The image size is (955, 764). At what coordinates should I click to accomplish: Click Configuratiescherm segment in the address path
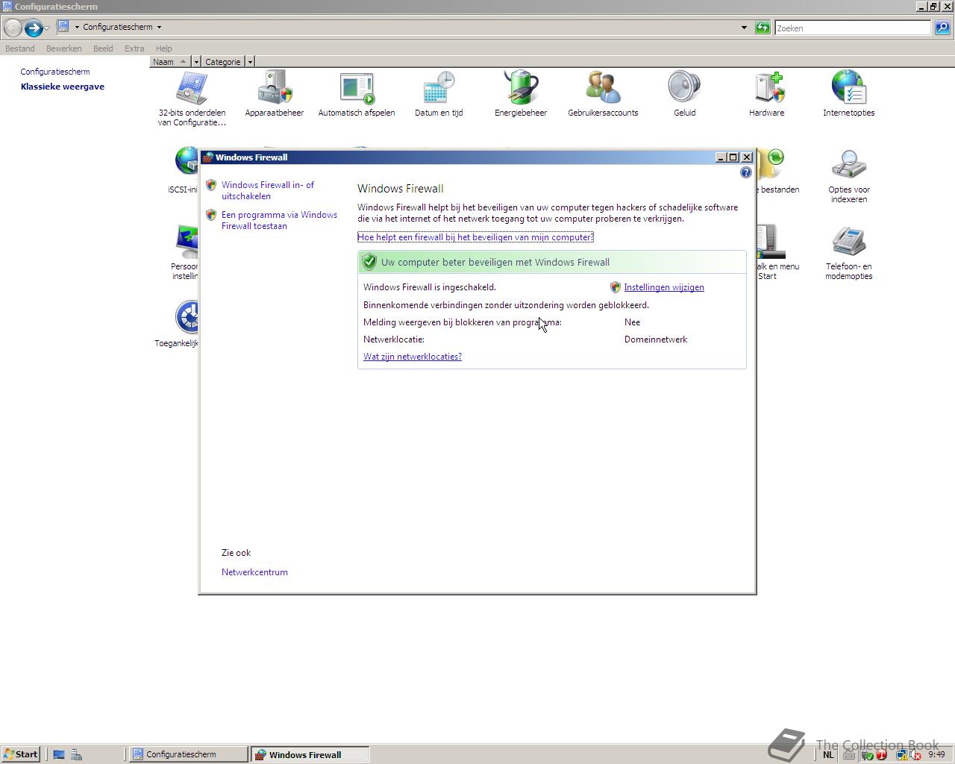(x=118, y=27)
